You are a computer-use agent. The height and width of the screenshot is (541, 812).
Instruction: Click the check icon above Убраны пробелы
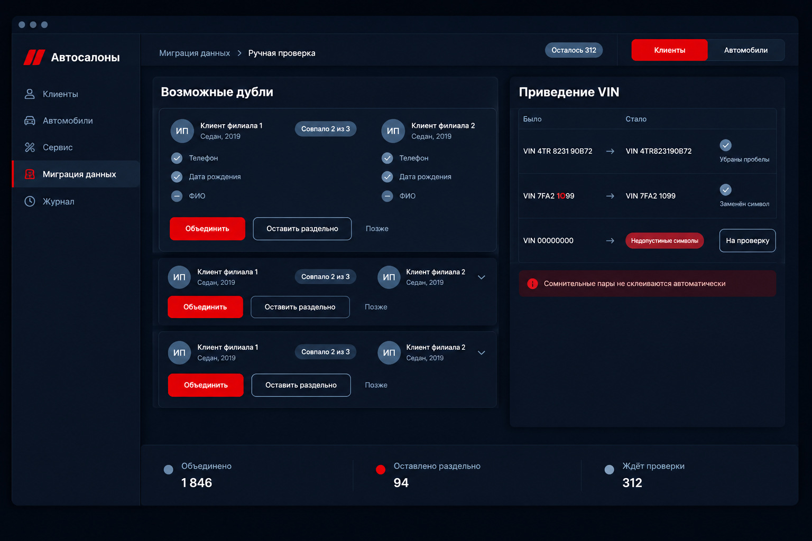point(726,145)
